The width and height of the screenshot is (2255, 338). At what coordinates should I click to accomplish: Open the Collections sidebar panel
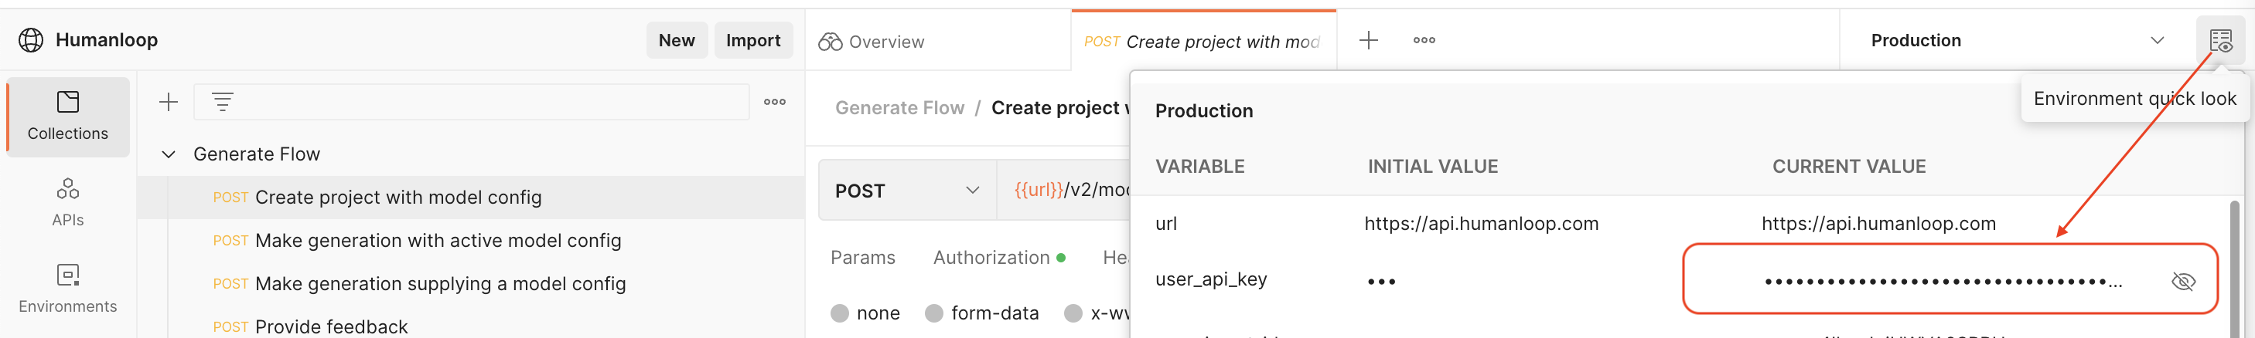point(67,117)
